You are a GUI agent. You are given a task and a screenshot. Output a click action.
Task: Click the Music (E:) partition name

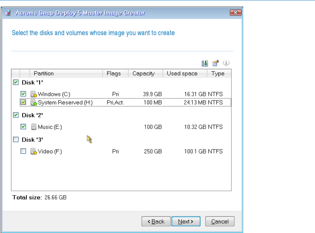[x=50, y=127]
